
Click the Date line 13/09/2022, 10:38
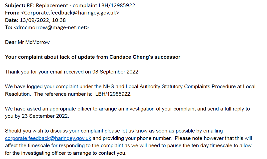click(43, 20)
